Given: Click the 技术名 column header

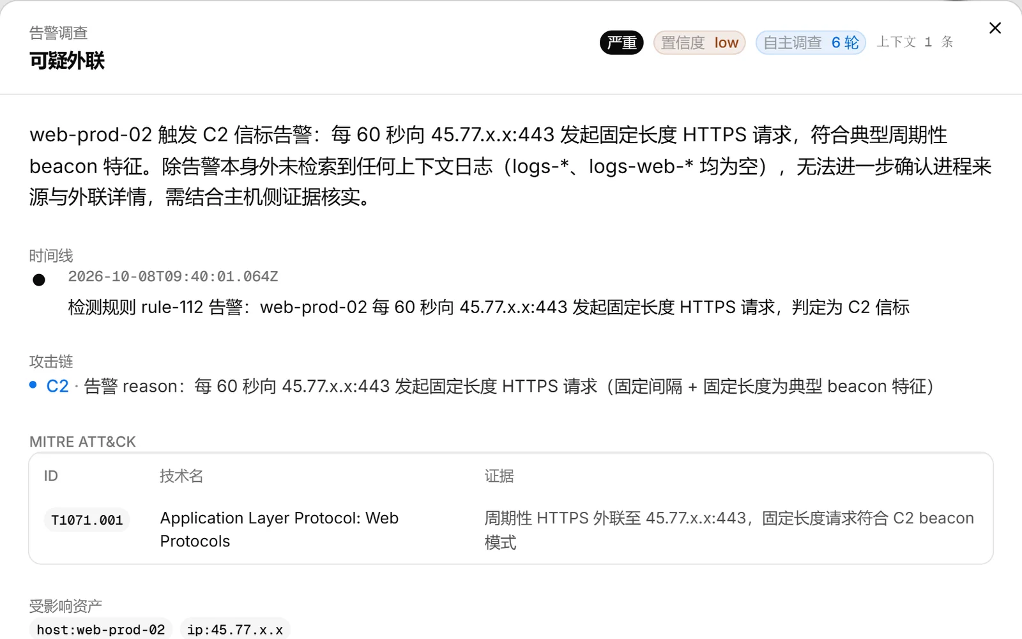Looking at the screenshot, I should point(181,476).
